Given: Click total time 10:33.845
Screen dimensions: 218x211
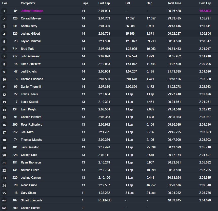Looking at the screenshot, I should tap(174, 200).
